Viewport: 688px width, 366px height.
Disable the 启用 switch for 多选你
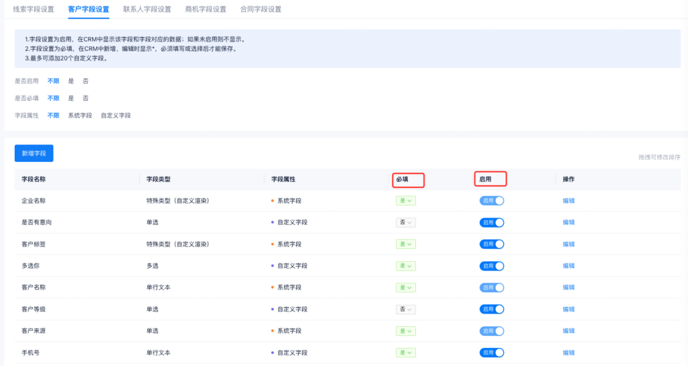pyautogui.click(x=491, y=266)
